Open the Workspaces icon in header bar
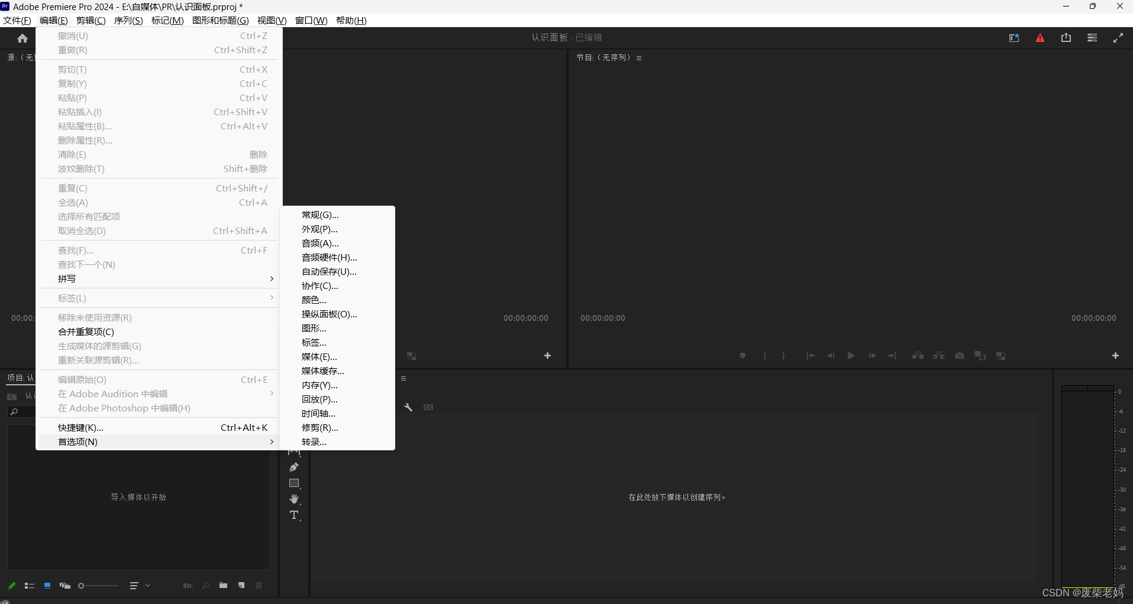The height and width of the screenshot is (604, 1133). pos(1014,38)
